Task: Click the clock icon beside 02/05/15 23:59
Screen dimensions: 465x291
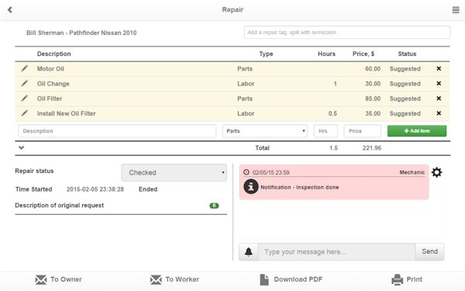Action: tap(246, 172)
